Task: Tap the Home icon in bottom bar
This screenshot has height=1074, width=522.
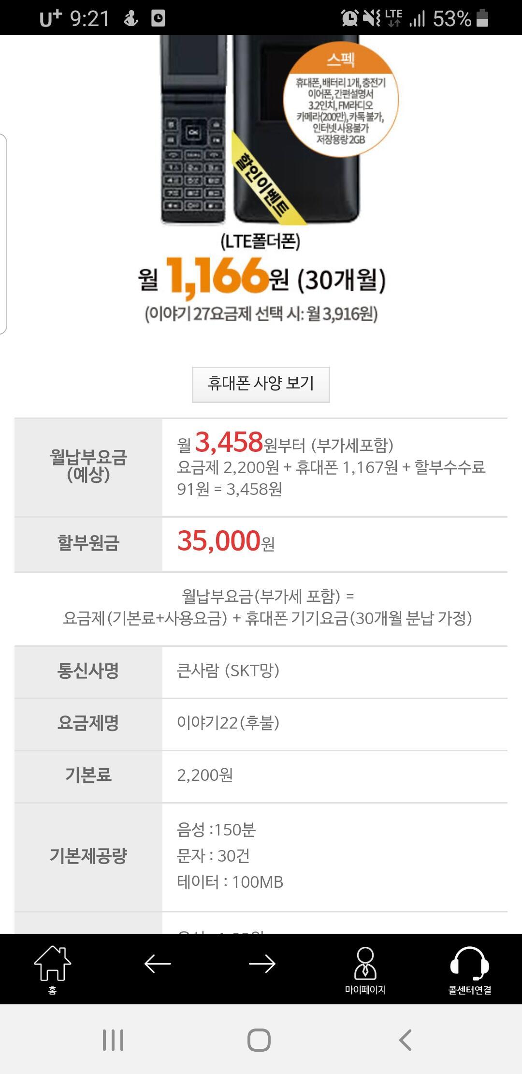Action: [52, 969]
